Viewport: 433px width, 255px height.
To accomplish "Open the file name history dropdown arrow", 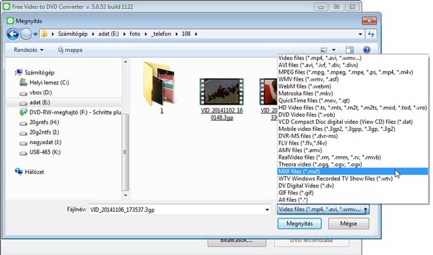I will (x=267, y=210).
